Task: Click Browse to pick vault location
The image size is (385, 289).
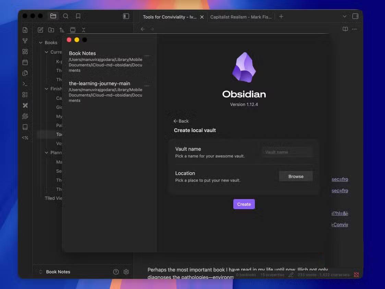Action: (296, 176)
